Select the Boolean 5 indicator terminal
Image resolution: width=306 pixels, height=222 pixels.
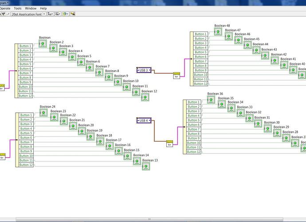(x=81, y=62)
